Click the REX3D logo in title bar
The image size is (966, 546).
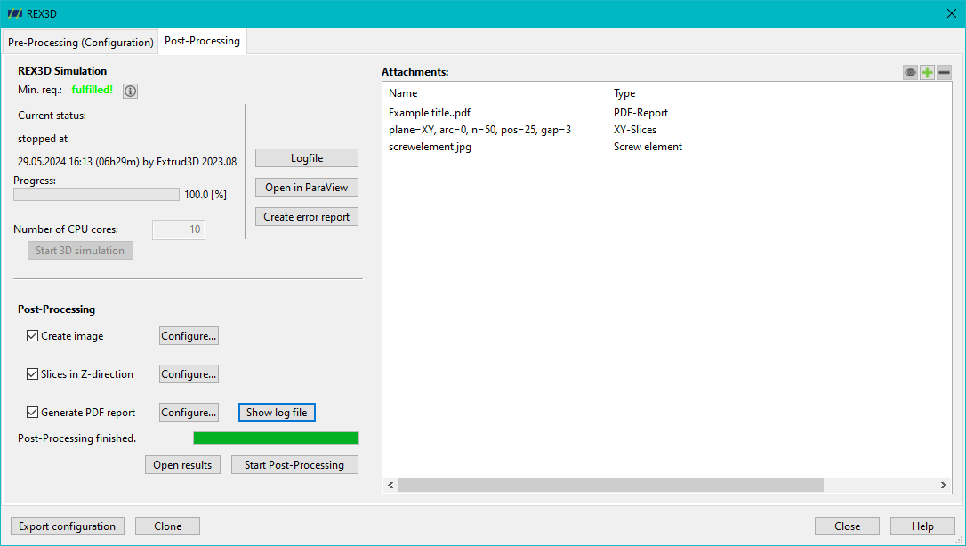pos(15,13)
